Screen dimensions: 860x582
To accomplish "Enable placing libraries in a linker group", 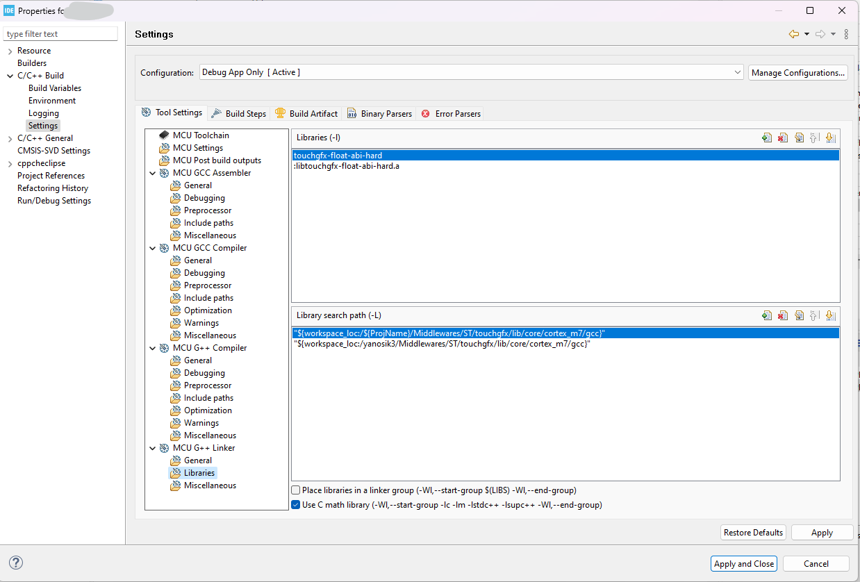I will click(x=295, y=490).
